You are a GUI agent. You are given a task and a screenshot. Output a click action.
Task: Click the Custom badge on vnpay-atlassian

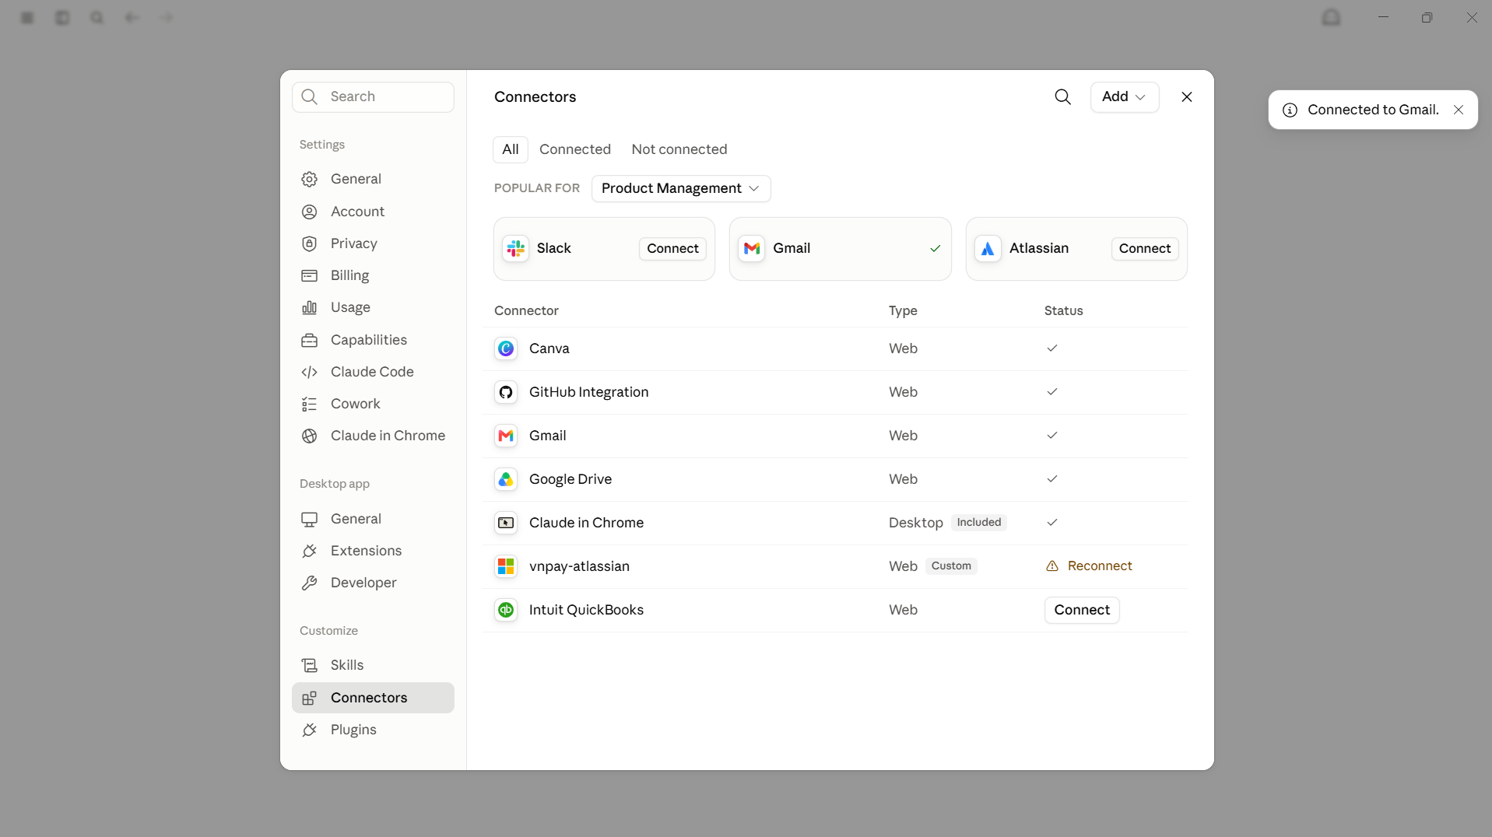coord(951,566)
